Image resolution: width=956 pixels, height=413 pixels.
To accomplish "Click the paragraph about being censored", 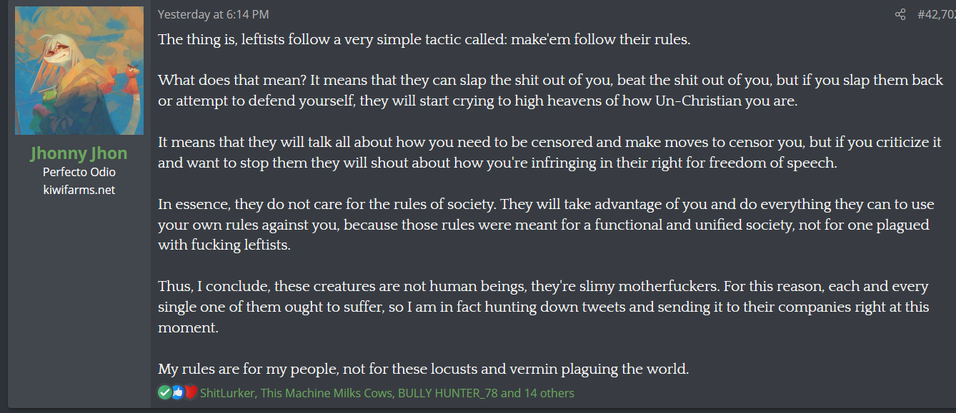I will pos(549,153).
